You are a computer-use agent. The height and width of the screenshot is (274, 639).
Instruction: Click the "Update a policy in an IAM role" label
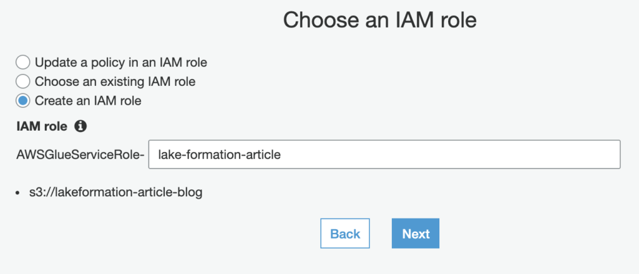(121, 63)
